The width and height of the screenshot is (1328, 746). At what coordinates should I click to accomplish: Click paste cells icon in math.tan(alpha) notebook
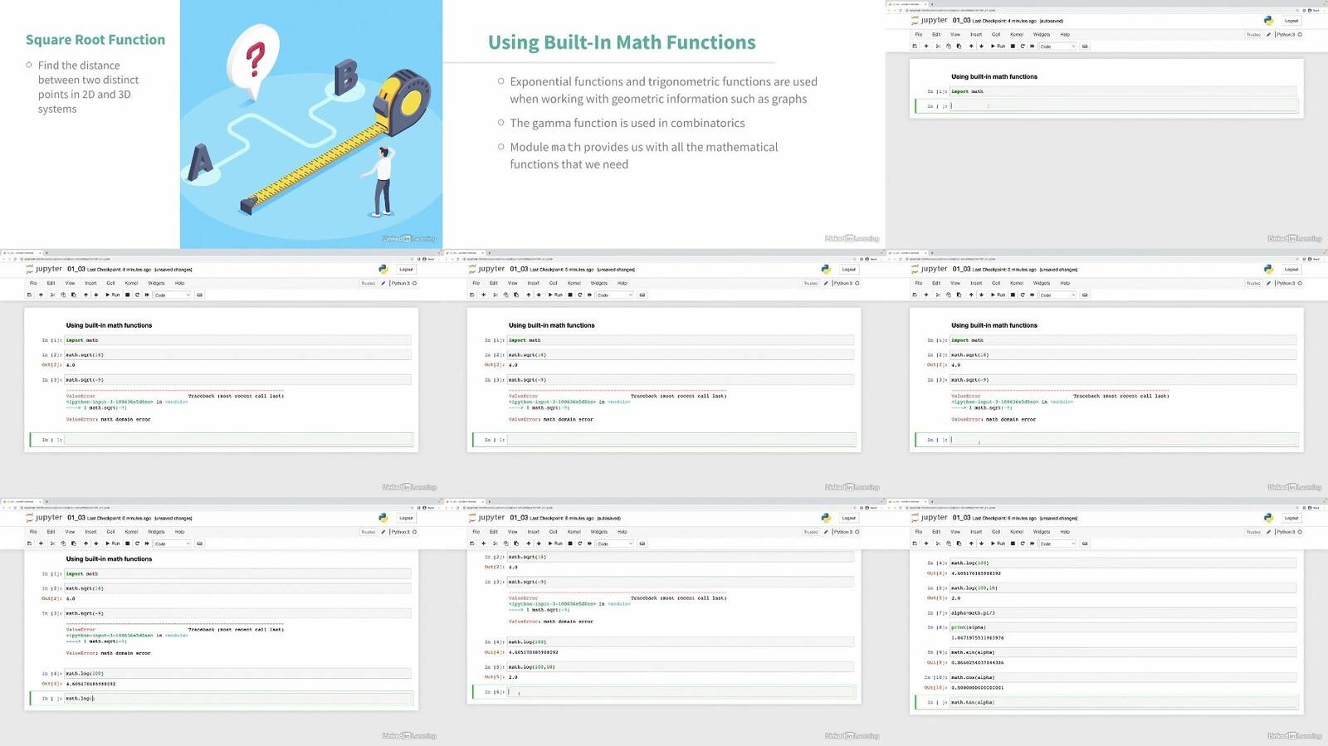[959, 544]
